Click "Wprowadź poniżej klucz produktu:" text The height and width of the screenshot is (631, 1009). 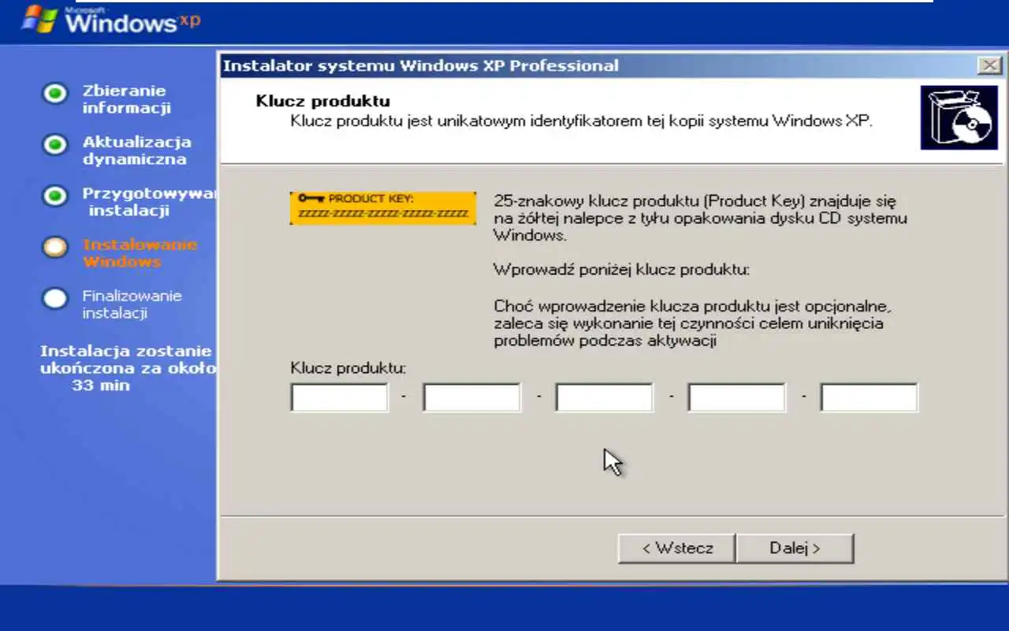[621, 270]
